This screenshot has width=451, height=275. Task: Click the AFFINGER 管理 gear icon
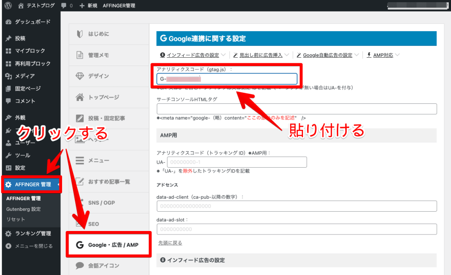coord(8,184)
